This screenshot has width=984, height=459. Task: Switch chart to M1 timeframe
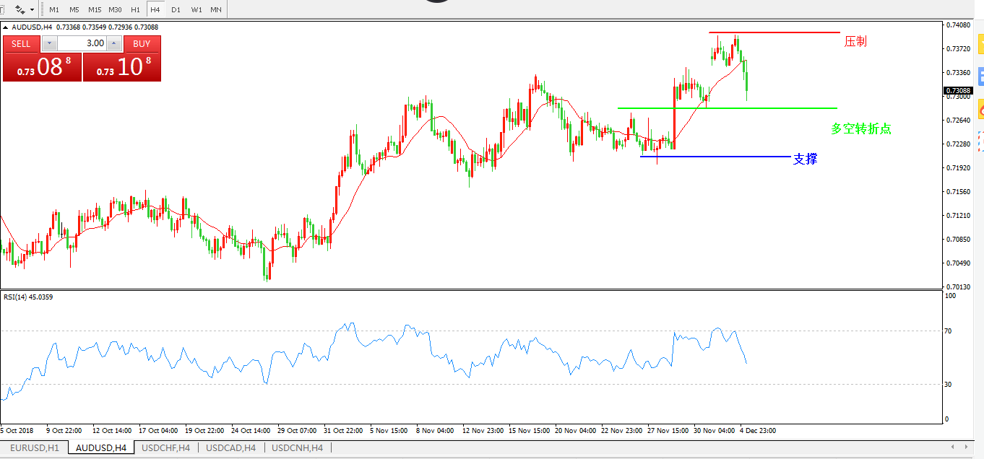pos(54,10)
